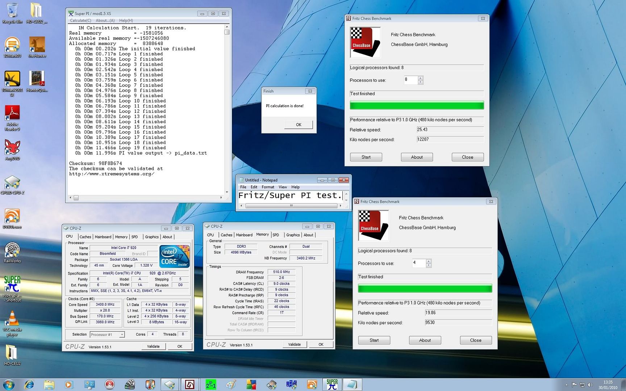The width and height of the screenshot is (626, 391).
Task: Switch to the Notepad taskbar button
Action: pos(352,384)
